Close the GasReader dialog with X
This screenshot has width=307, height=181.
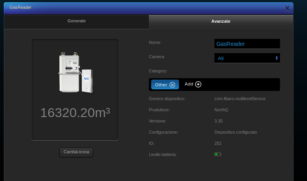click(x=287, y=8)
